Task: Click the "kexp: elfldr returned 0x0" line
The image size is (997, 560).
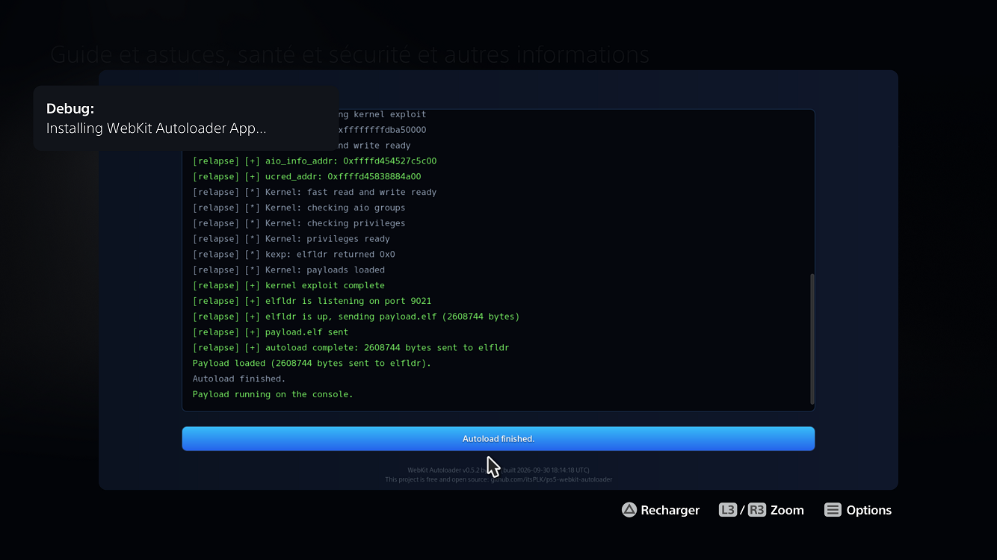Action: tap(294, 255)
